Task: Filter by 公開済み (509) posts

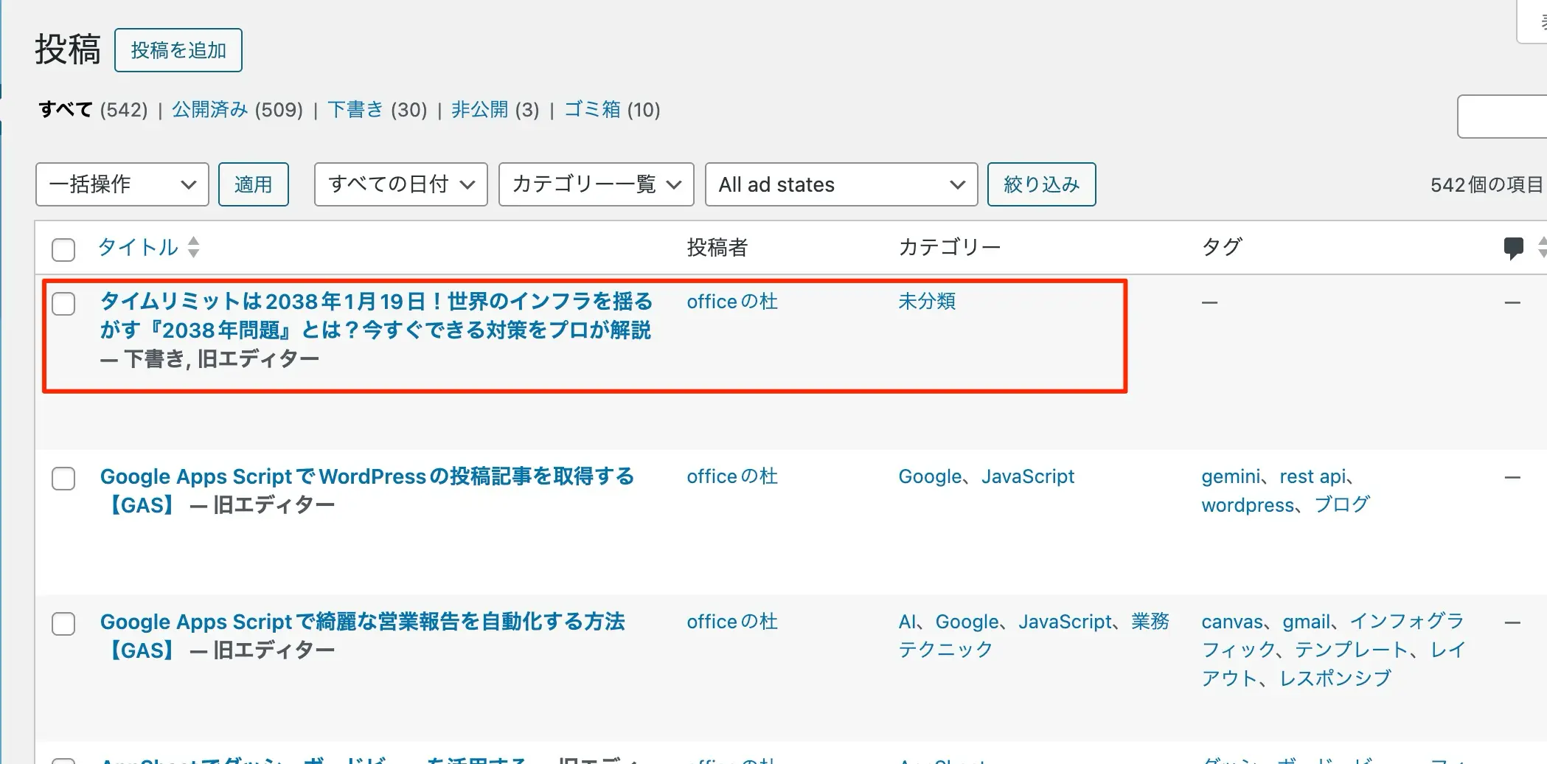Action: 237,110
